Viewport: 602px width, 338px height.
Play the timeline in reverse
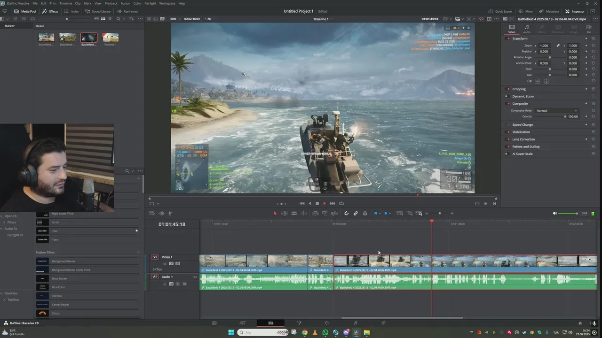(309, 203)
